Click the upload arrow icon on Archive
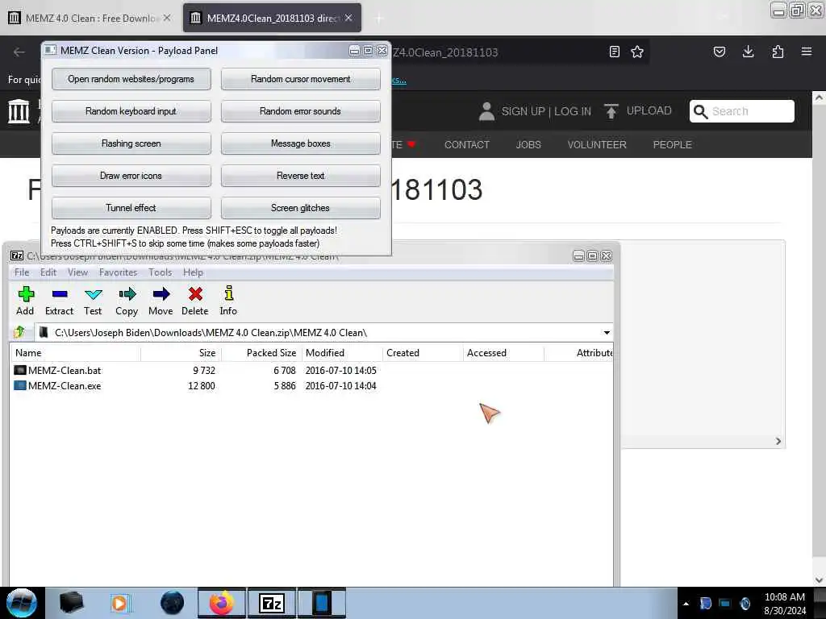The image size is (826, 619). [611, 111]
